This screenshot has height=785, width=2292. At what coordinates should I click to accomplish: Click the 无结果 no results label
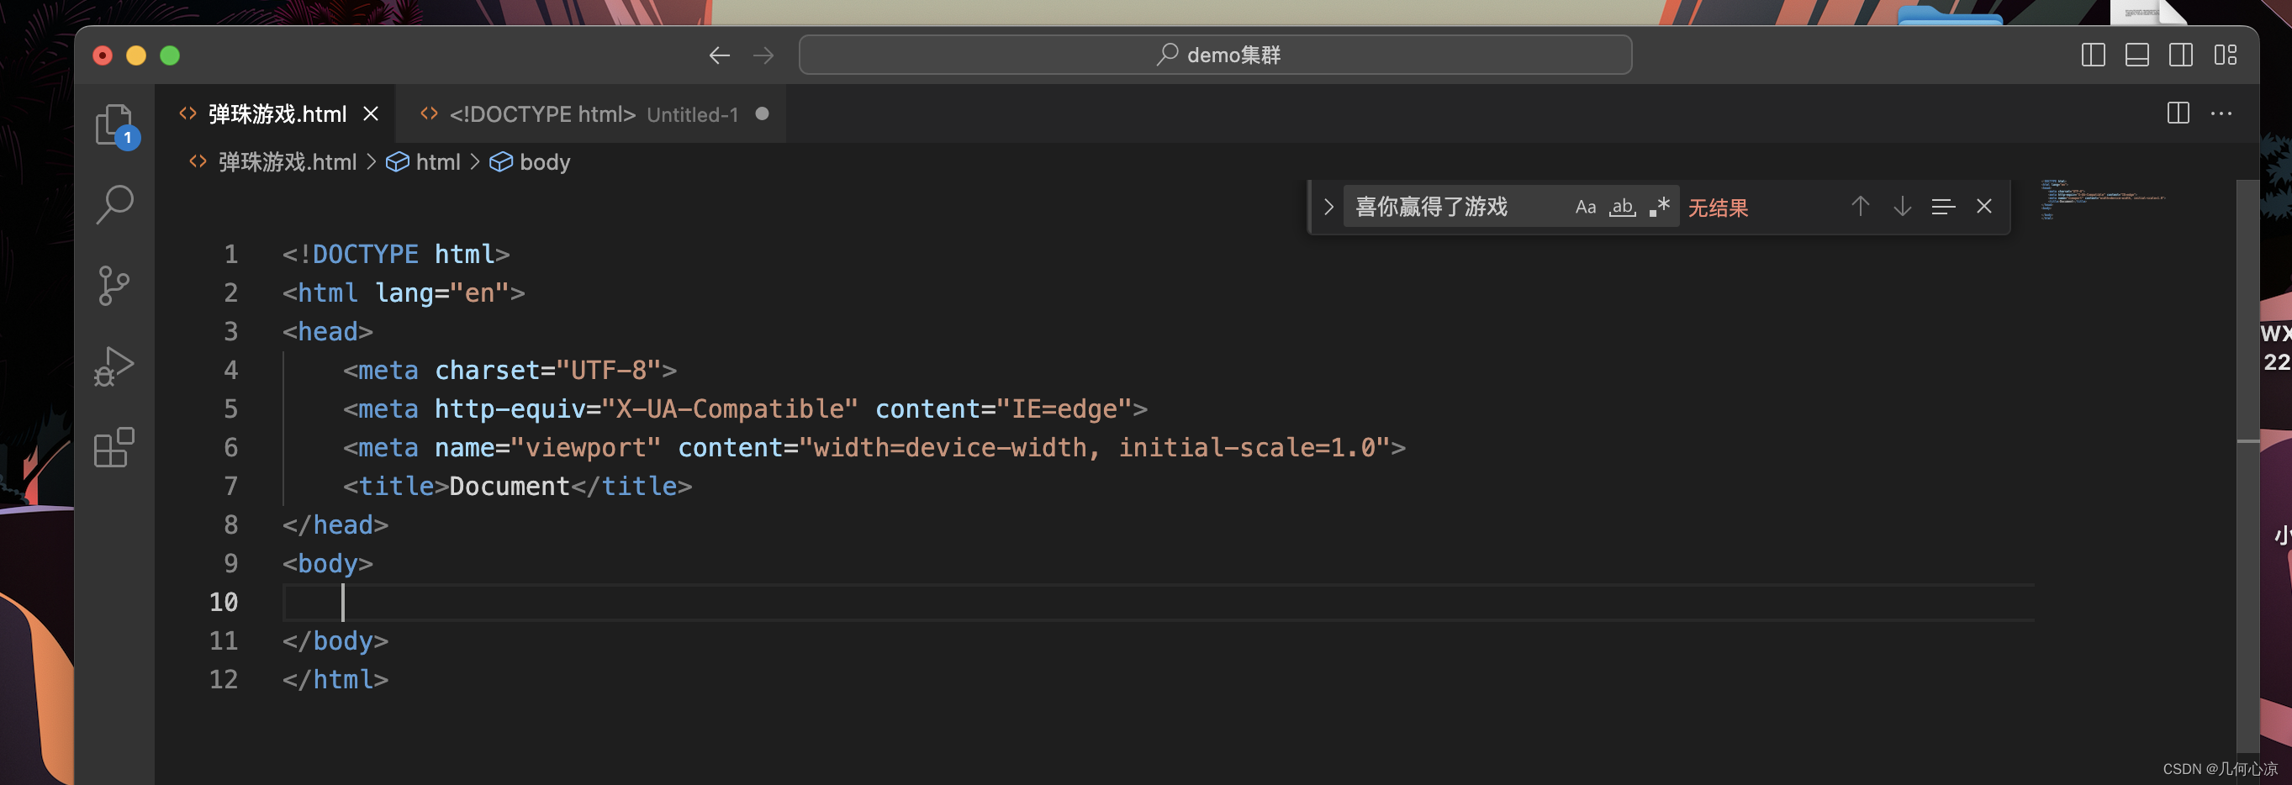pyautogui.click(x=1718, y=207)
